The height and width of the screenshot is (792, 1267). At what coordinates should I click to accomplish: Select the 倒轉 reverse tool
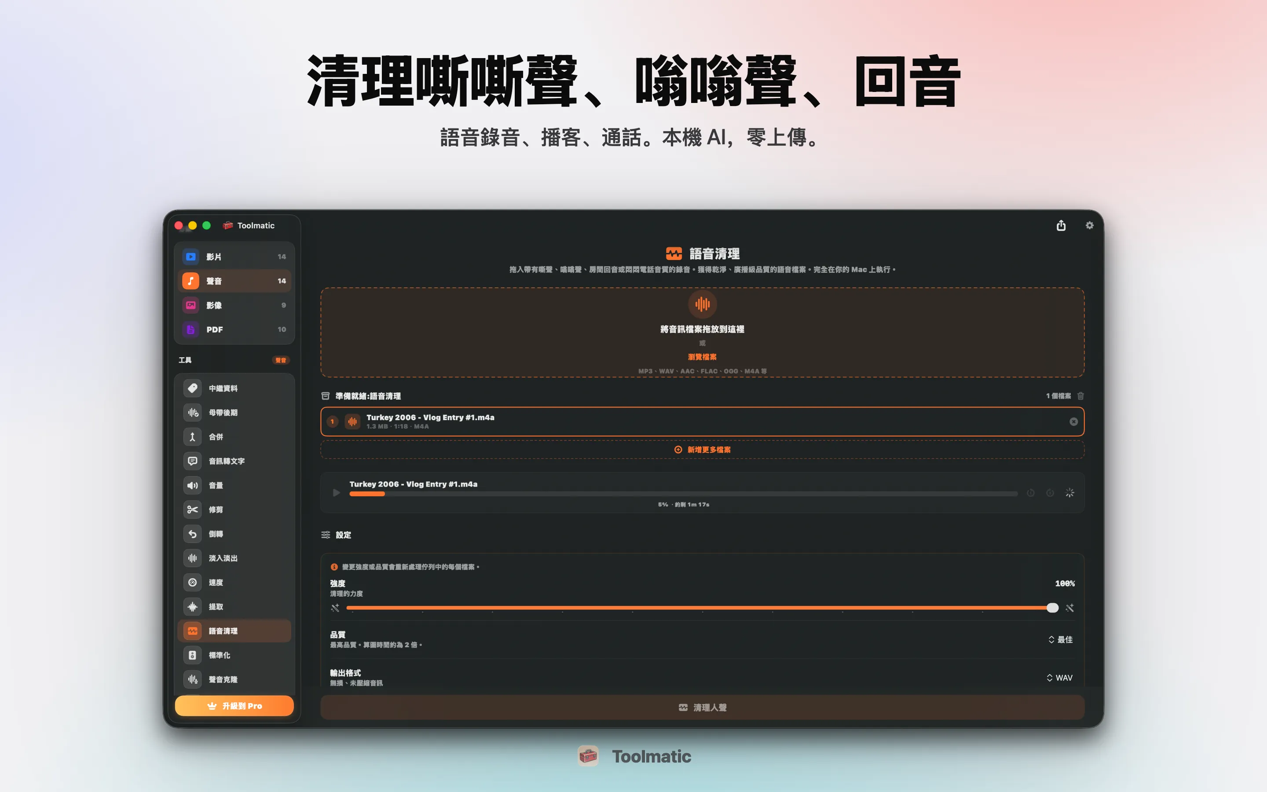(234, 534)
